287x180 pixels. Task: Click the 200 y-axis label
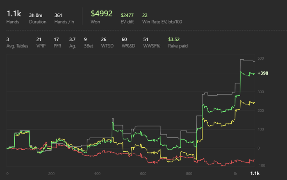(261, 110)
